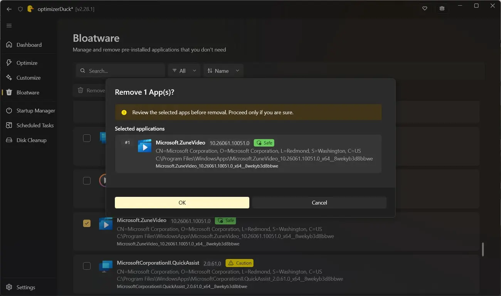Open Scheduled Tasks page label
501x296 pixels.
click(35, 125)
